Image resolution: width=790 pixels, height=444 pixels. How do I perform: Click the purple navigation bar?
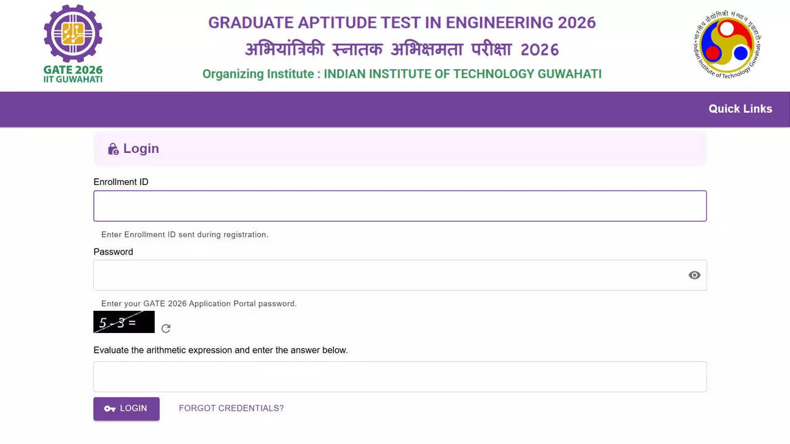tap(395, 109)
